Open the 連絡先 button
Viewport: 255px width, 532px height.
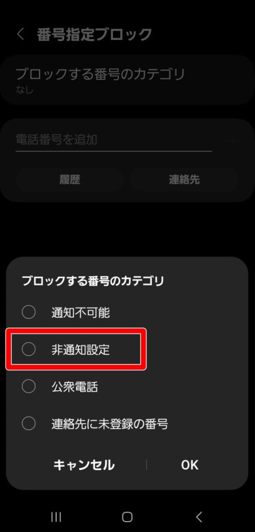click(x=184, y=179)
